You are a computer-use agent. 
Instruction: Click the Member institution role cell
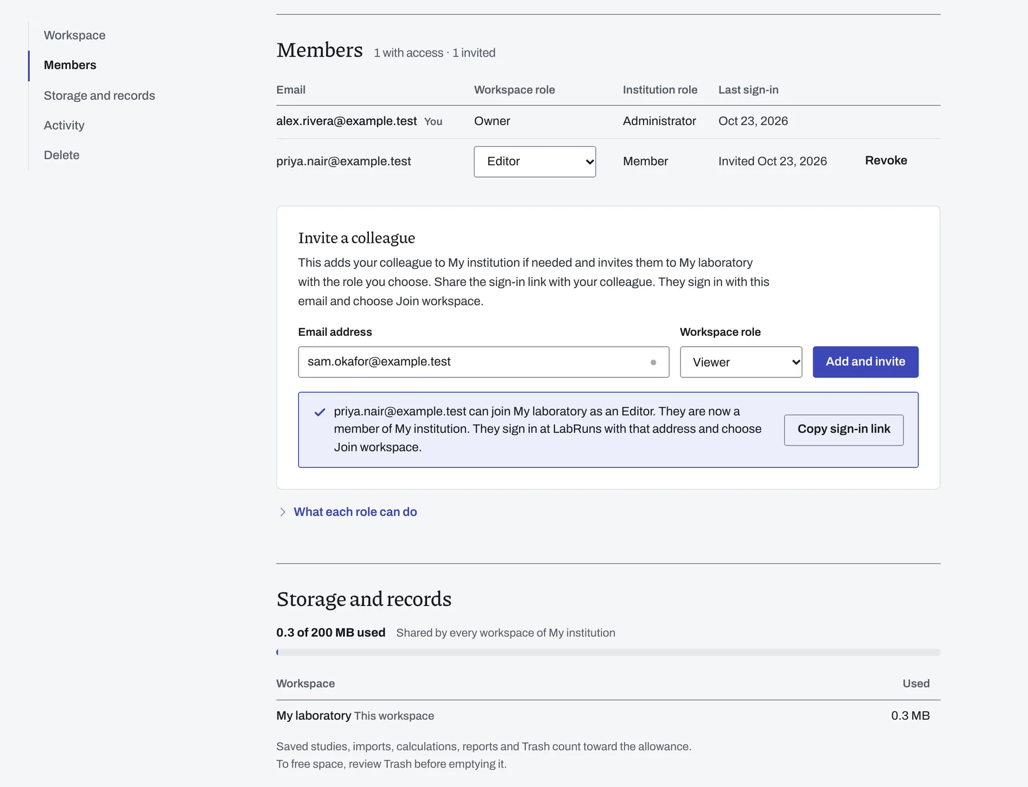tap(645, 162)
